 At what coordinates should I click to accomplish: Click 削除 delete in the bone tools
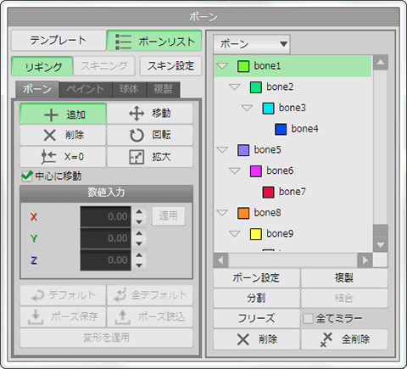point(63,135)
